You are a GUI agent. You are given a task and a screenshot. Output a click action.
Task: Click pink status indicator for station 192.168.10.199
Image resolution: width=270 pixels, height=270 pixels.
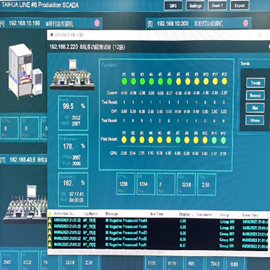point(97,23)
